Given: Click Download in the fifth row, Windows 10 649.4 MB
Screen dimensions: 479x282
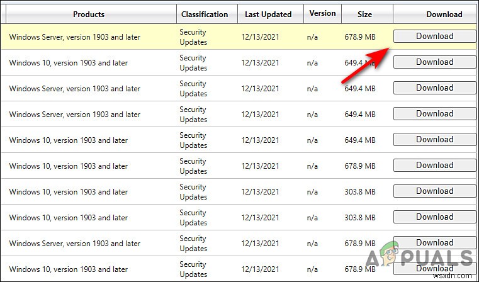Looking at the screenshot, I should click(x=434, y=139).
